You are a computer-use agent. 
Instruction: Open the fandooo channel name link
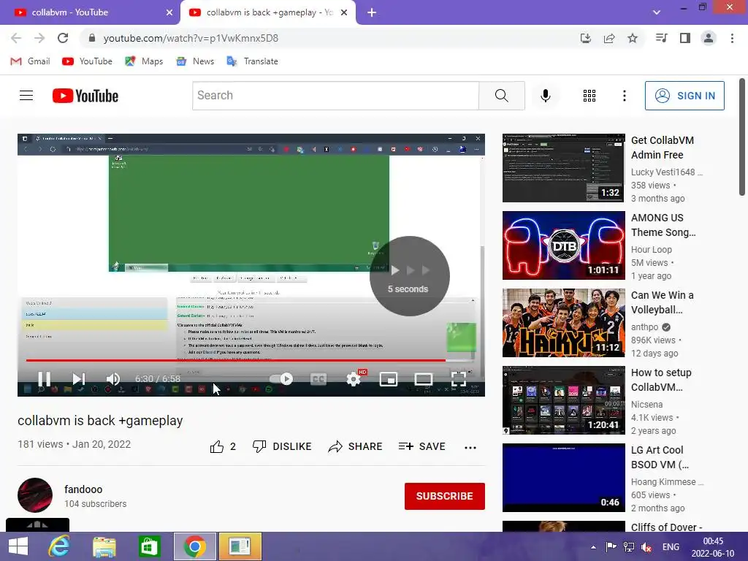[x=83, y=489]
